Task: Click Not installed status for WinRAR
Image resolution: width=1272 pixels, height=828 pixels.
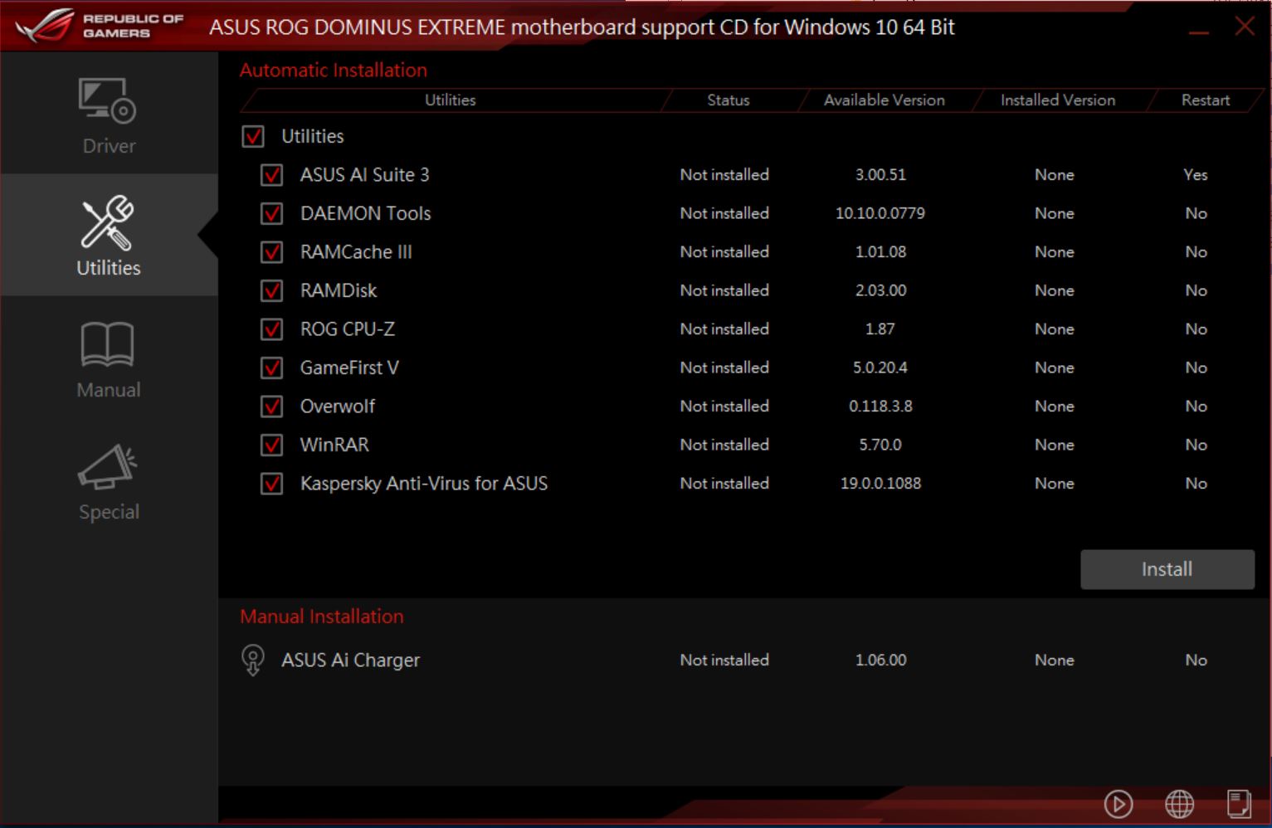Action: [x=724, y=445]
